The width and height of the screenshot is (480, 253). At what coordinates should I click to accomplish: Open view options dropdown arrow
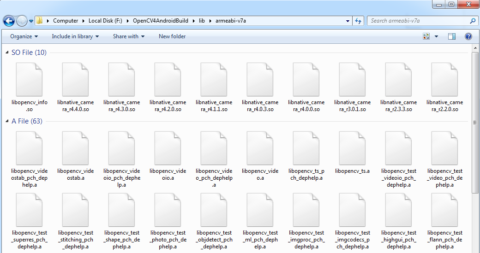[436, 36]
